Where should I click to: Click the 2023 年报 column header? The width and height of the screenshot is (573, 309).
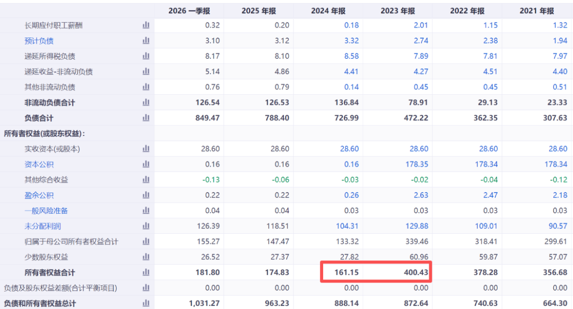click(x=397, y=11)
